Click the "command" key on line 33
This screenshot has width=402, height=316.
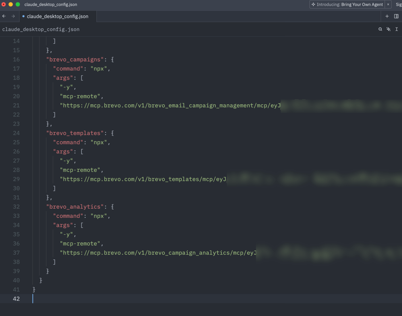click(x=68, y=216)
